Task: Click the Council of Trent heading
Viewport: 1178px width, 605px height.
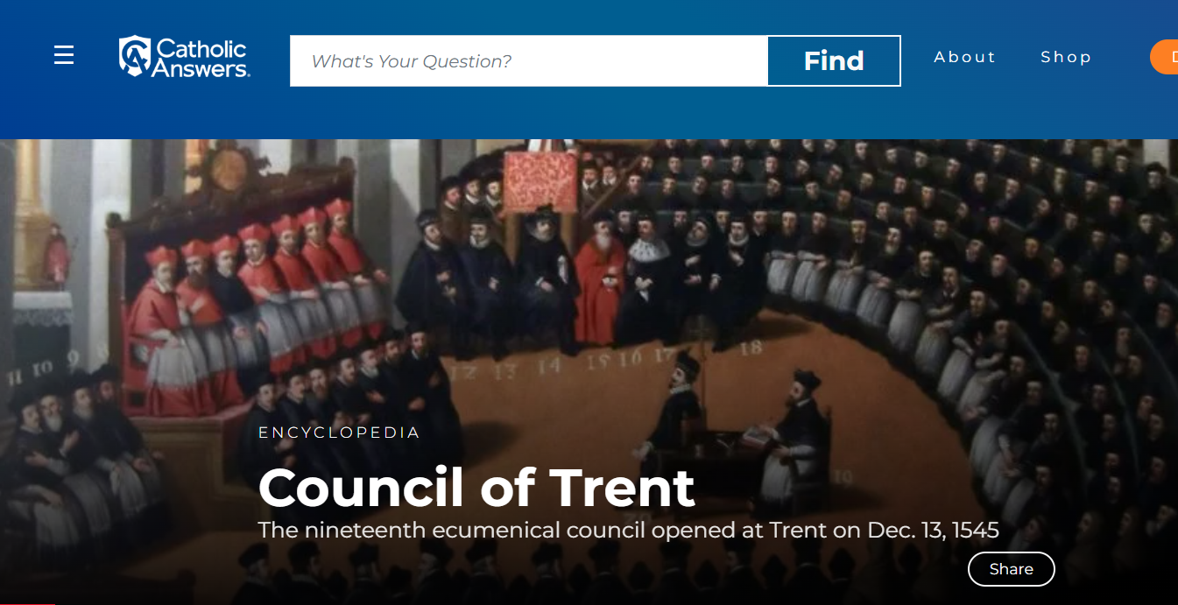Action: click(476, 487)
